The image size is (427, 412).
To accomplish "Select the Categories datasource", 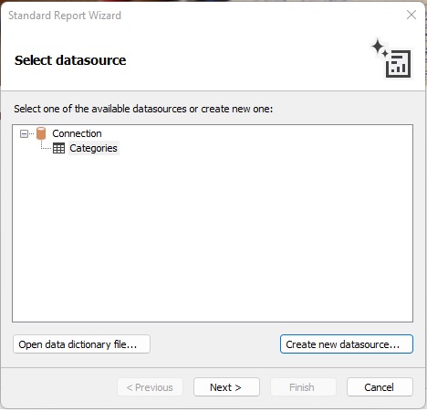I will coord(93,148).
